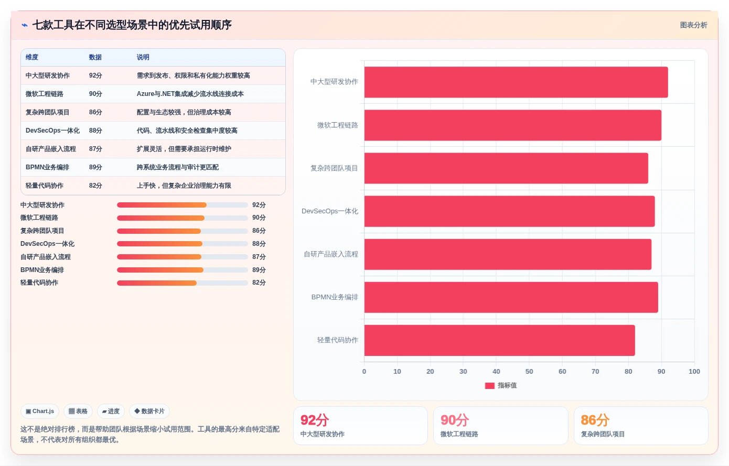The image size is (729, 466).
Task: Click the Chart.js tag chip
Action: [40, 411]
